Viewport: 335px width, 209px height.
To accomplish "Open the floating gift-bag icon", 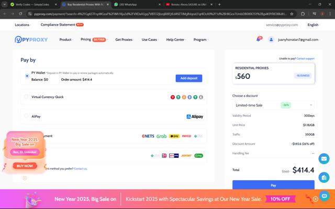I will click(324, 178).
